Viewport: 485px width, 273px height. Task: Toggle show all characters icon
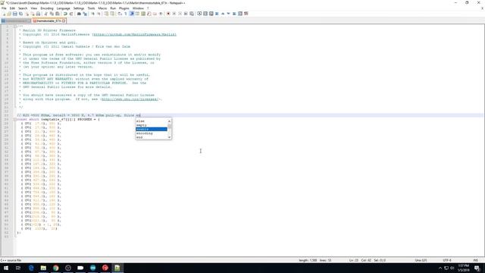126,14
